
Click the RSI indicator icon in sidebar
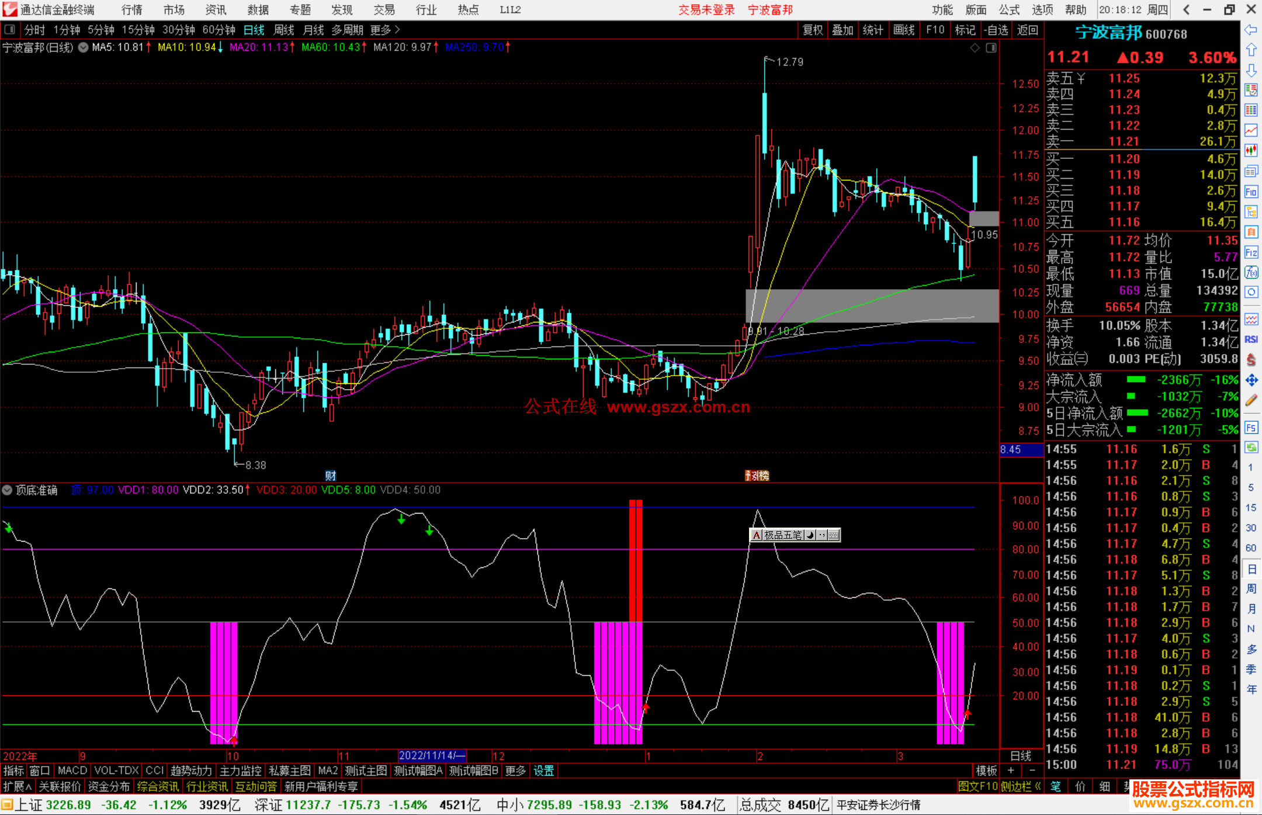click(1251, 339)
